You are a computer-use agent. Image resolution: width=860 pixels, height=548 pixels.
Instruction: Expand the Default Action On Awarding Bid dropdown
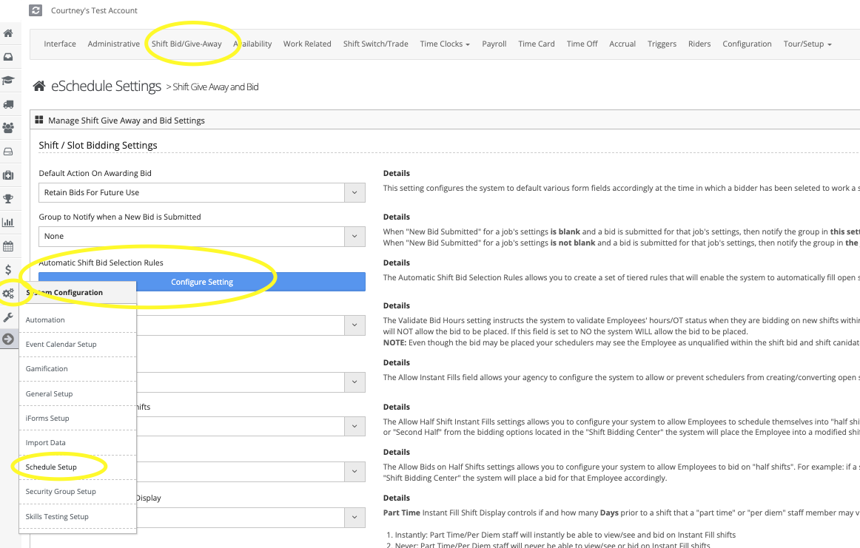(x=201, y=192)
